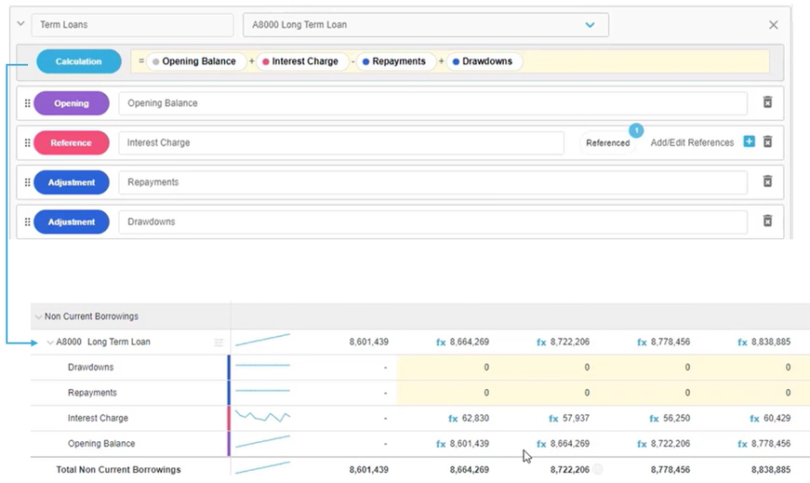Click the Repayments name input field

click(x=432, y=182)
